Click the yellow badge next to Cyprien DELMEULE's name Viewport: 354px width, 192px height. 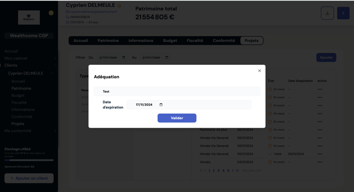click(x=119, y=6)
